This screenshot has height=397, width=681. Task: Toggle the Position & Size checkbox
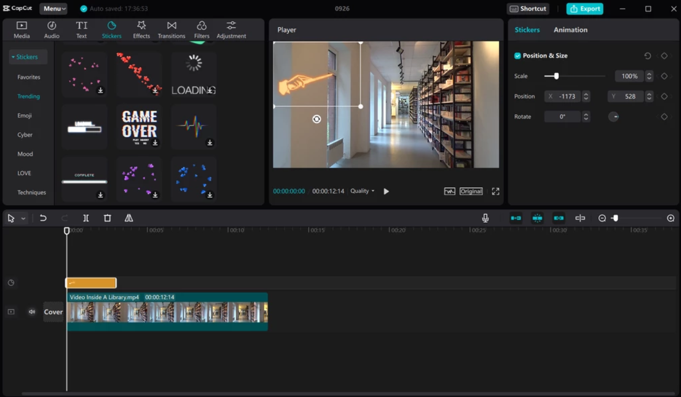coord(516,55)
